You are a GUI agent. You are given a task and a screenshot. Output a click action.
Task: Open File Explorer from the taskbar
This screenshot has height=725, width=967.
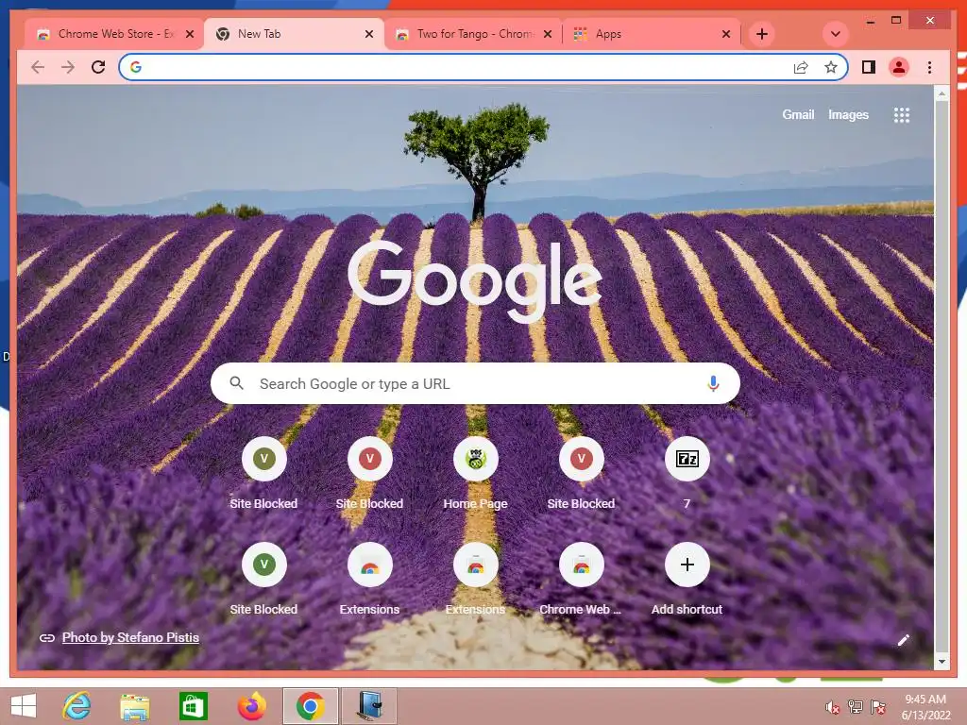pyautogui.click(x=134, y=706)
